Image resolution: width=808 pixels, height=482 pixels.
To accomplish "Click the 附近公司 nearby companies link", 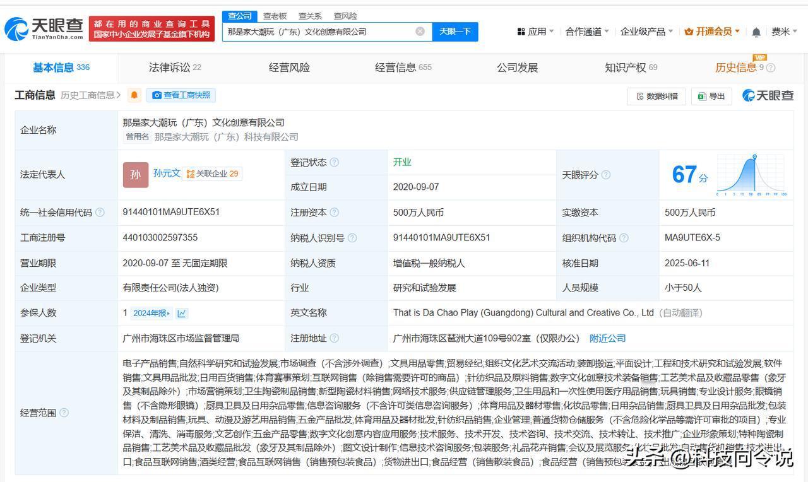I will [x=608, y=338].
